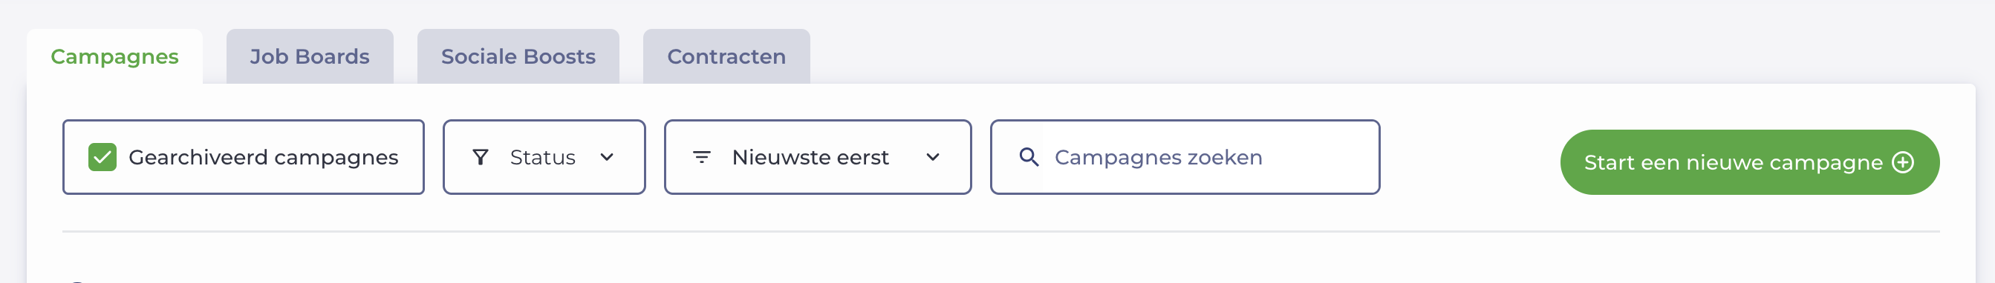Image resolution: width=1995 pixels, height=283 pixels.
Task: Open sort options via Nieuwste eerst text
Action: pos(810,158)
